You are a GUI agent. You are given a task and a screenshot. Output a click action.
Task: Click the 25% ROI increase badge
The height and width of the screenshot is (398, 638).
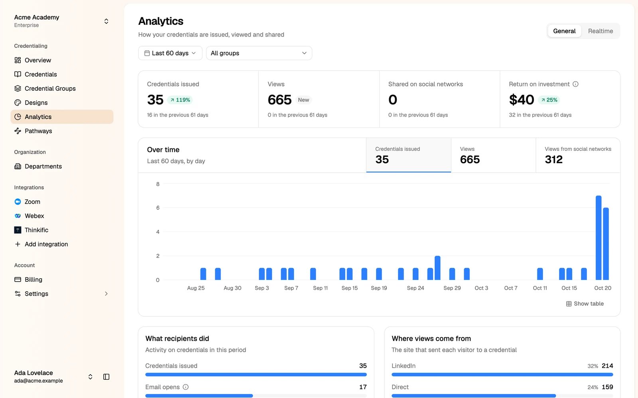(549, 100)
